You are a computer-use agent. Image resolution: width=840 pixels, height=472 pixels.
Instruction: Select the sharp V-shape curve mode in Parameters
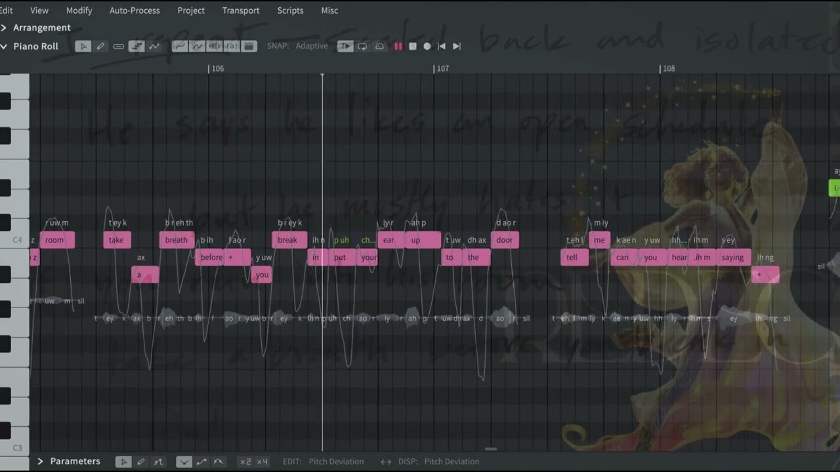coord(184,462)
